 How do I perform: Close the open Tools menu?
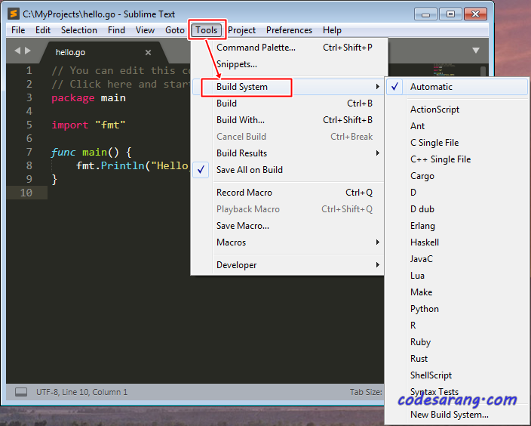tap(206, 30)
